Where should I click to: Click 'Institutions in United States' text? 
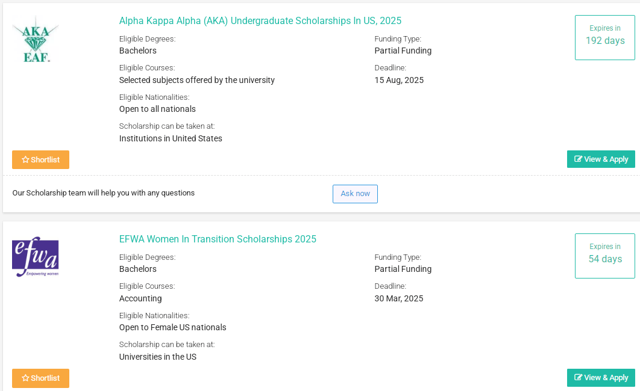tap(171, 138)
